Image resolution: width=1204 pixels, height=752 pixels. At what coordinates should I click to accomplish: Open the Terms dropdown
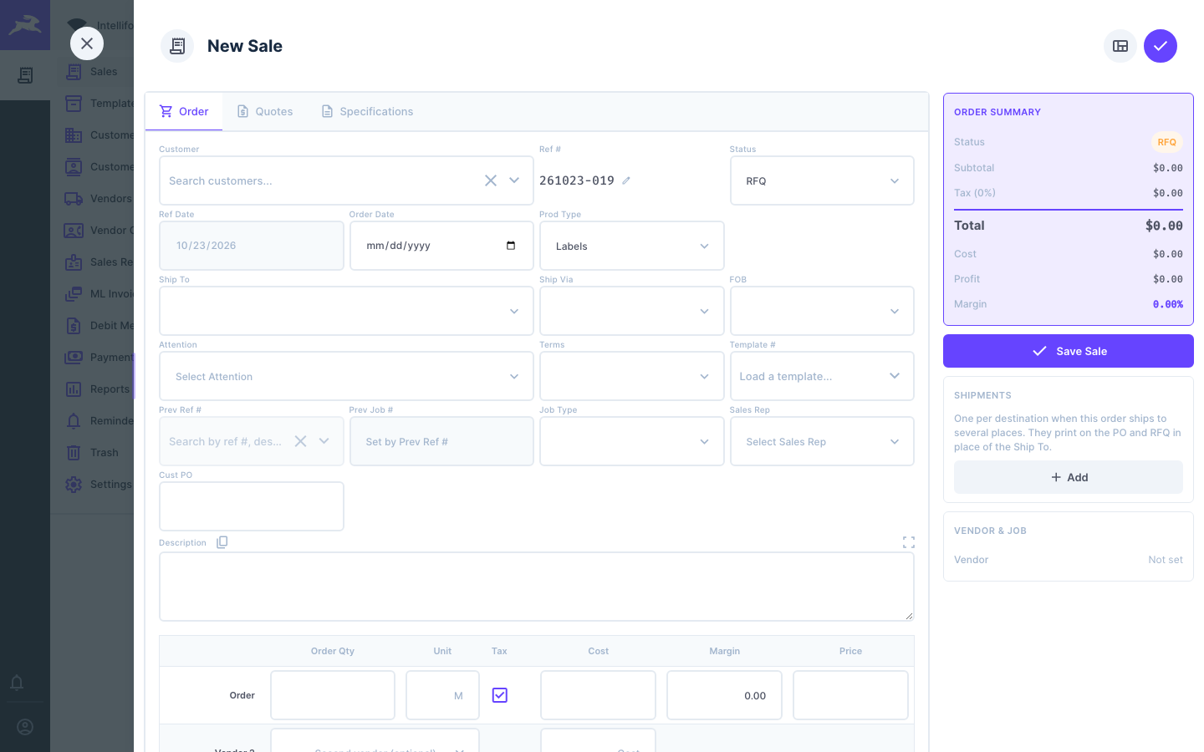[x=631, y=376]
